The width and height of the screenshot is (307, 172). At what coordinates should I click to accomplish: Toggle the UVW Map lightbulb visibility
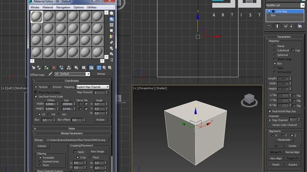pyautogui.click(x=269, y=11)
